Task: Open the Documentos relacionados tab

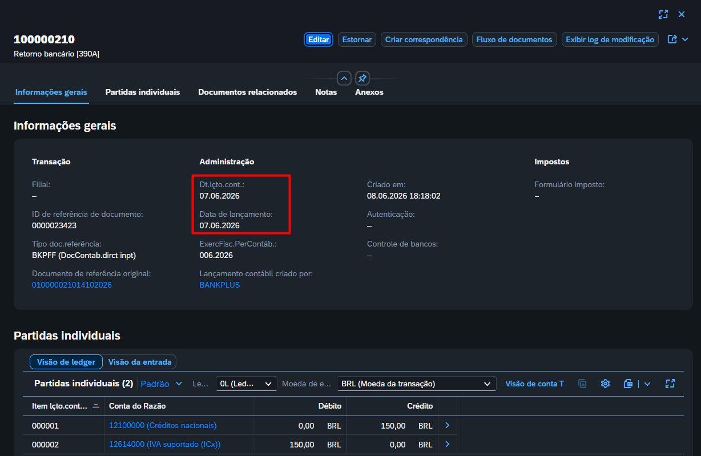Action: click(248, 92)
